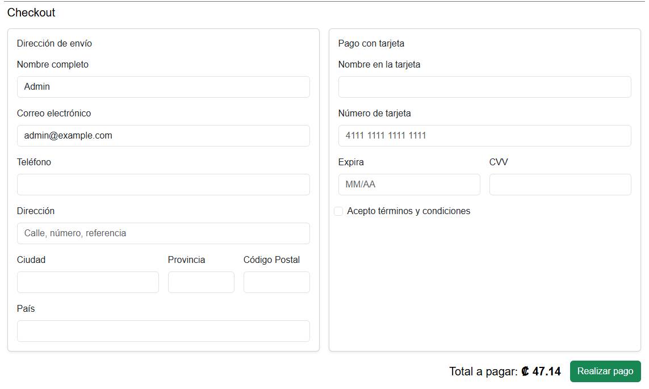Click the Acepto términos y condiciones label text
Viewport: 649px width, 389px height.
(x=408, y=211)
